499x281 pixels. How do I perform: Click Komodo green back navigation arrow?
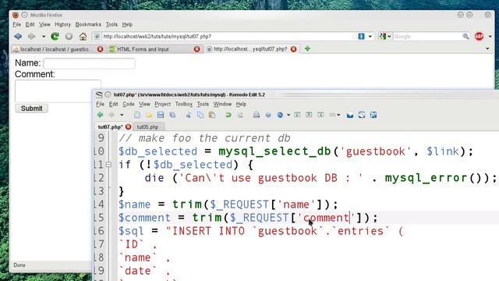coord(101,115)
